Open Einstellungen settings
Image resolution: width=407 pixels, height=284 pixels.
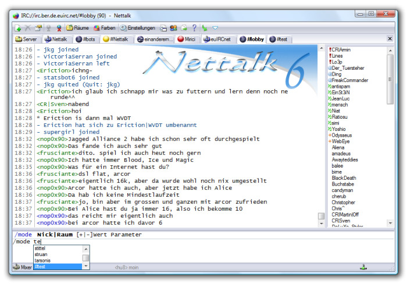tap(138, 28)
